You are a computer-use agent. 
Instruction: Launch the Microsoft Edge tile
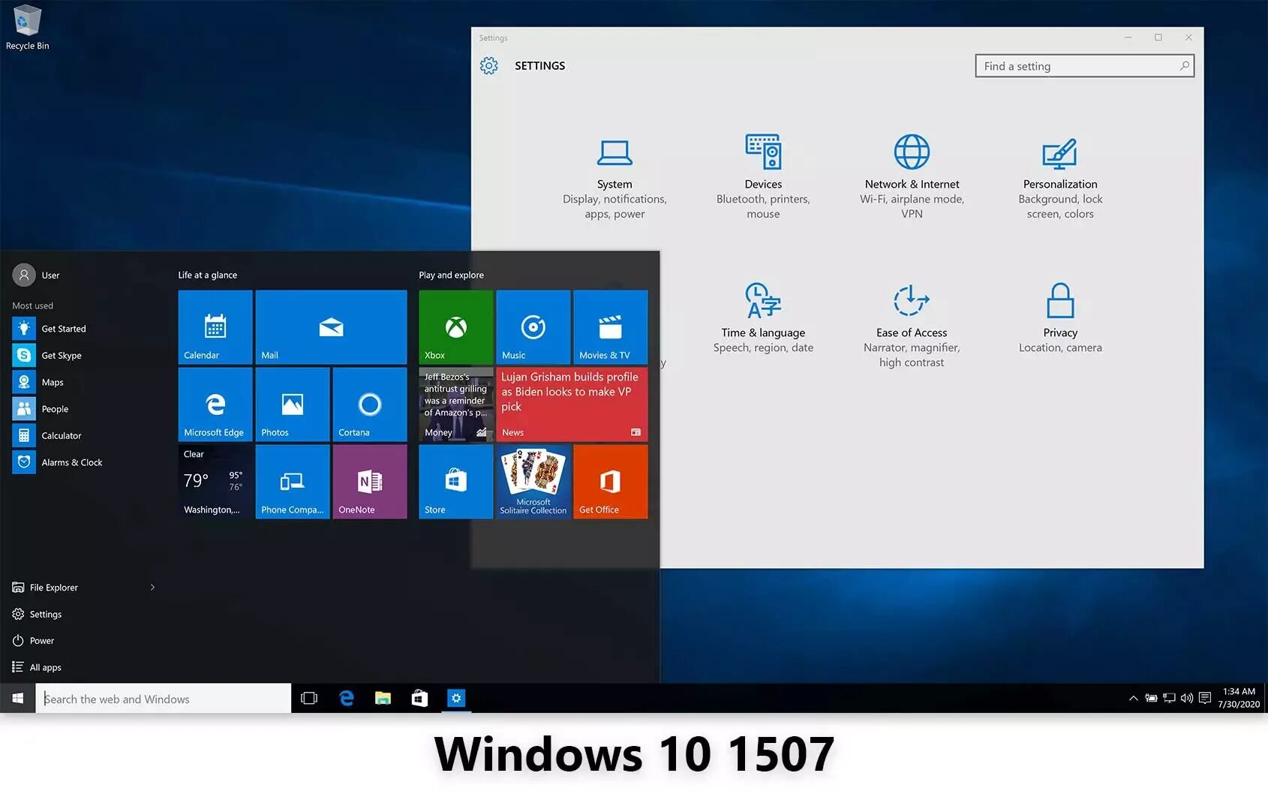pyautogui.click(x=215, y=405)
